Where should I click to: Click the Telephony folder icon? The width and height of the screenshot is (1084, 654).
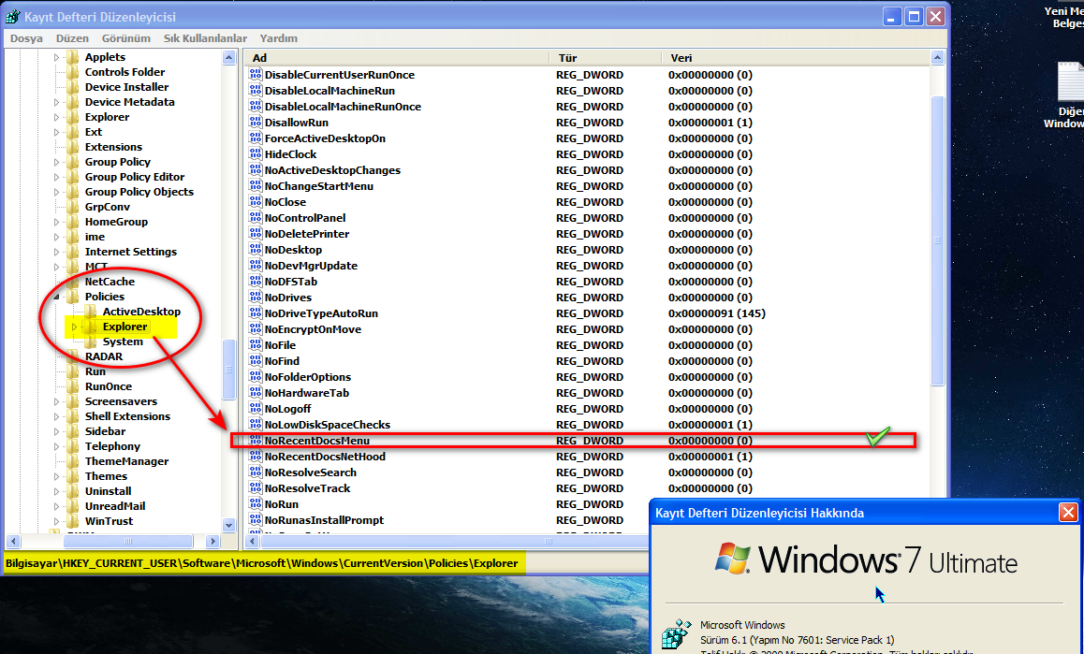click(x=73, y=446)
